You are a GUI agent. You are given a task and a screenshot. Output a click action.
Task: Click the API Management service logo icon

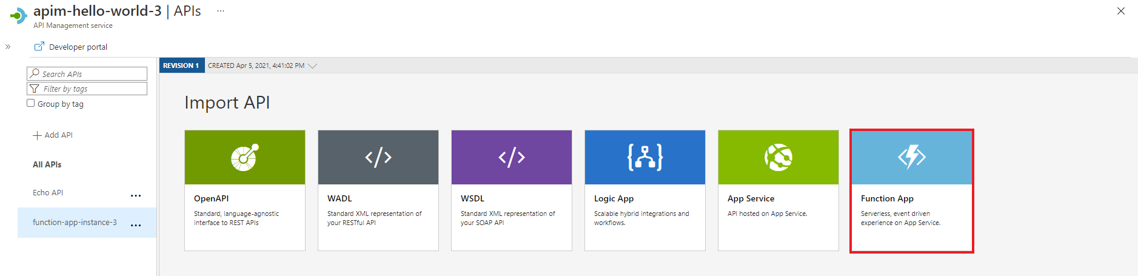pos(19,16)
